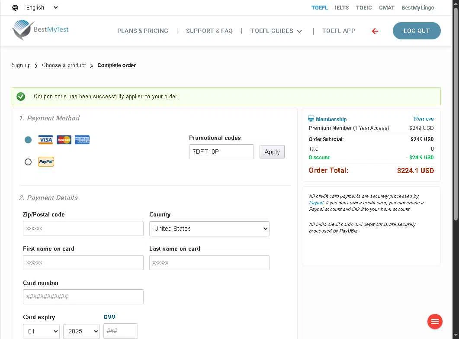Click the CVV label link
459x339 pixels.
pyautogui.click(x=109, y=317)
